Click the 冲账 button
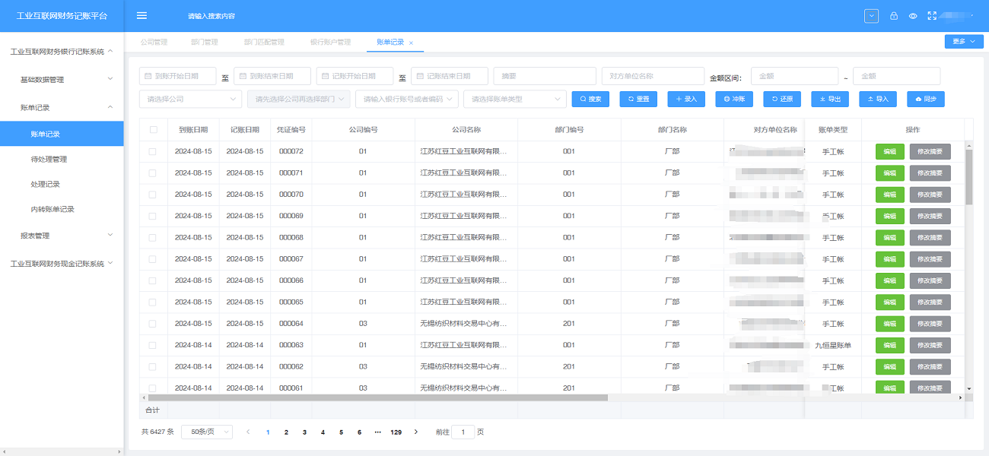Screen dimensions: 989x456 (x=734, y=99)
